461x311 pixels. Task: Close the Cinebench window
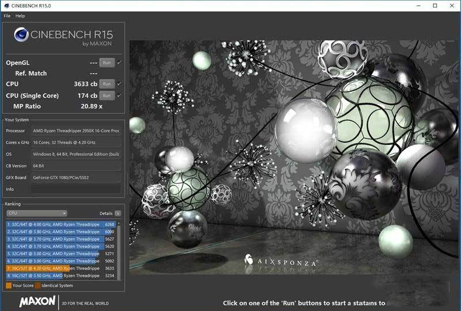[x=452, y=6]
